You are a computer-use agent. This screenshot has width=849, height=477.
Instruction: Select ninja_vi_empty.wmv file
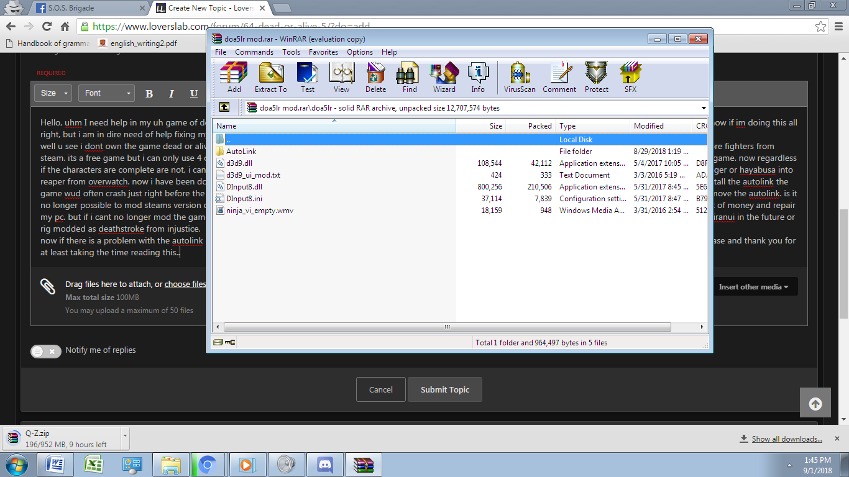pos(460,211)
